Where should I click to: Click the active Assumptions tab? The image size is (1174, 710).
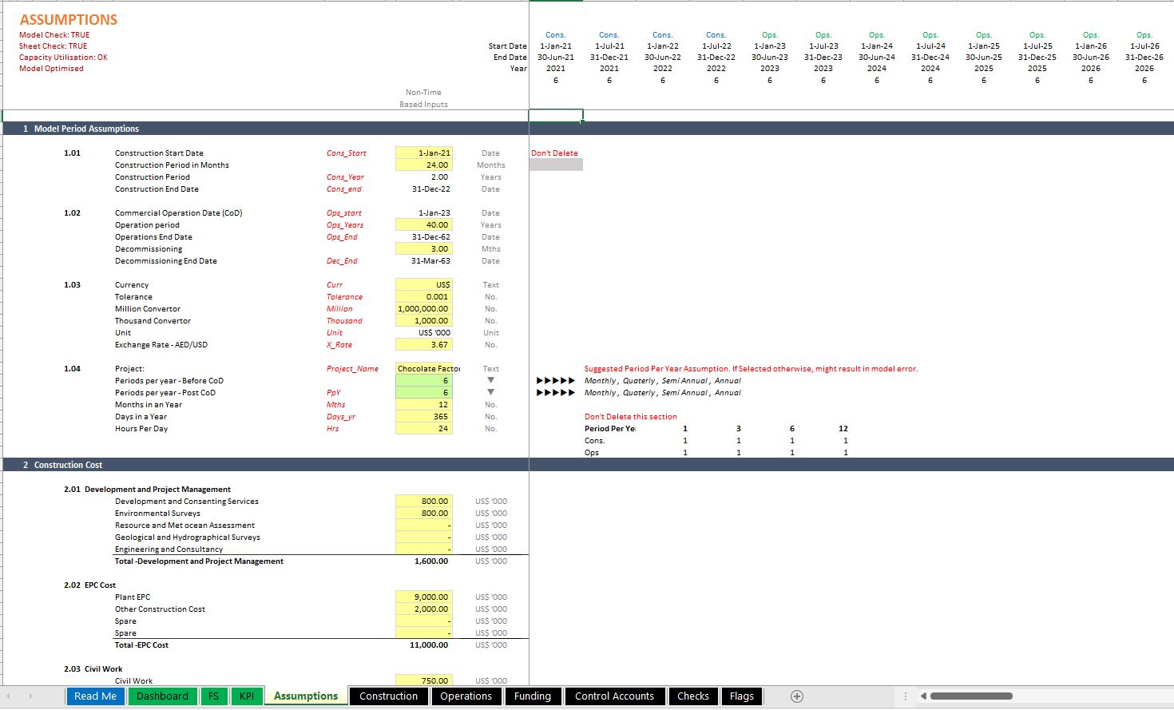tap(305, 696)
